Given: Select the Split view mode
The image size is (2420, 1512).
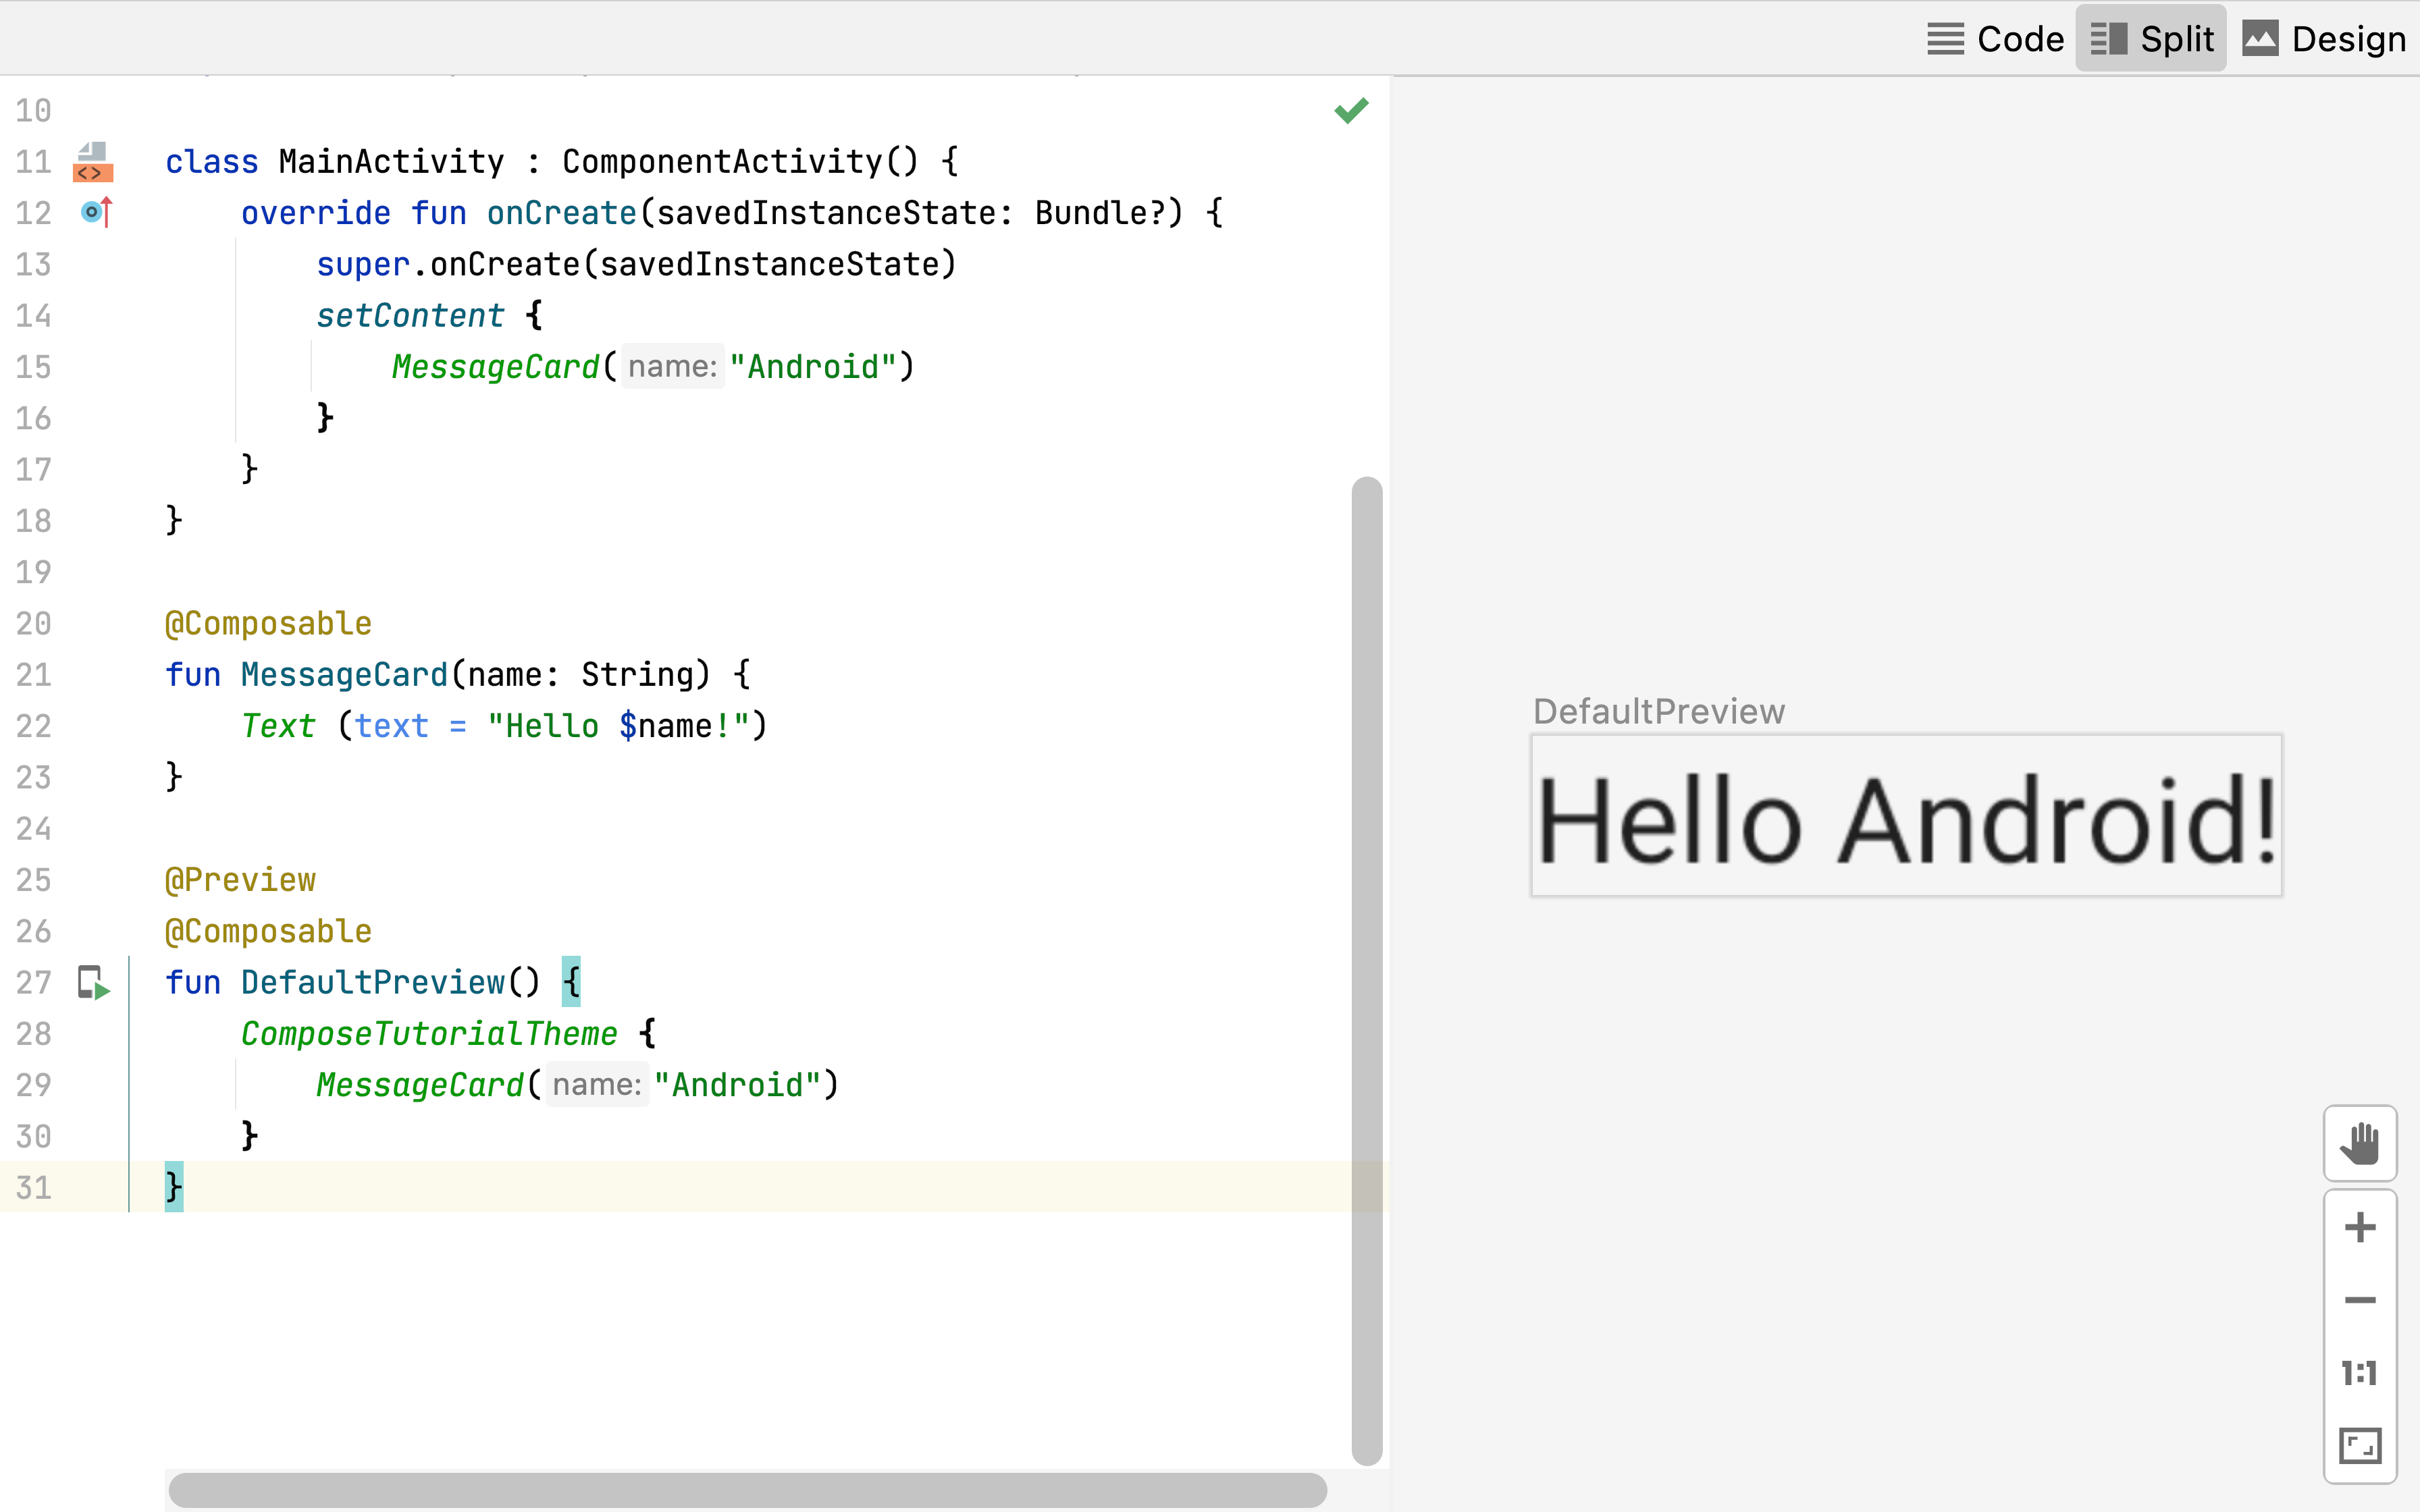Looking at the screenshot, I should click(2152, 39).
